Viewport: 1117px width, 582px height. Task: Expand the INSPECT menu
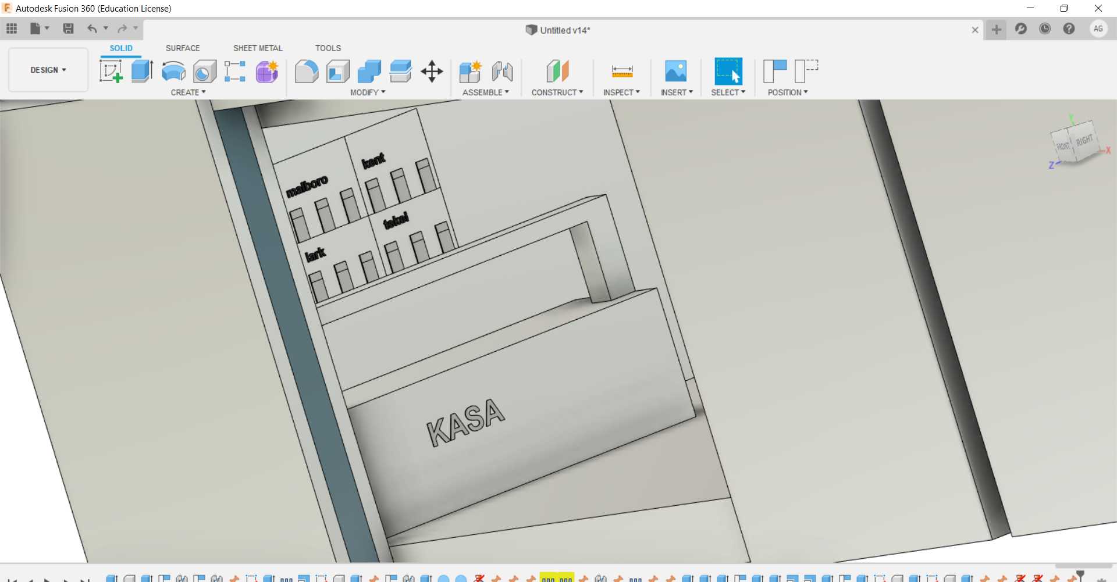pyautogui.click(x=621, y=92)
